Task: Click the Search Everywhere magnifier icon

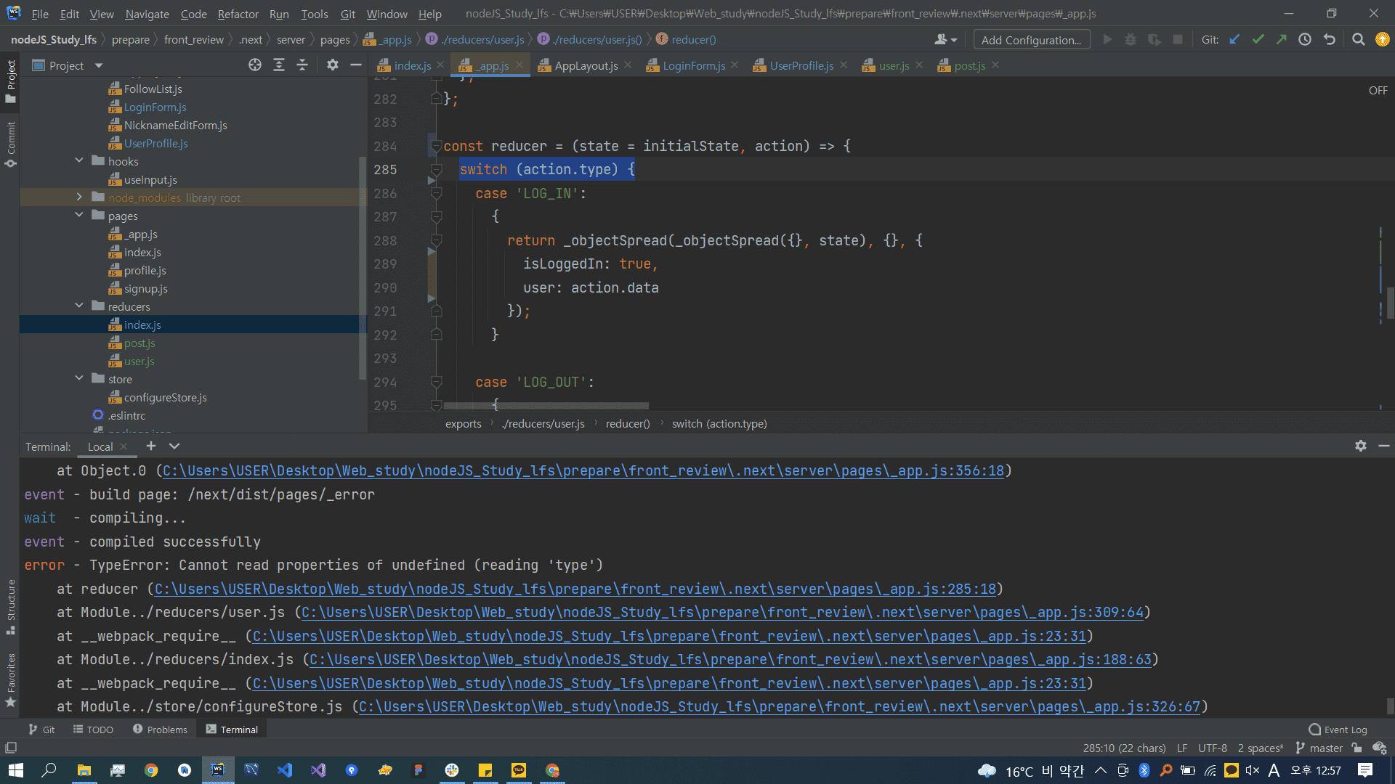Action: tap(1358, 40)
